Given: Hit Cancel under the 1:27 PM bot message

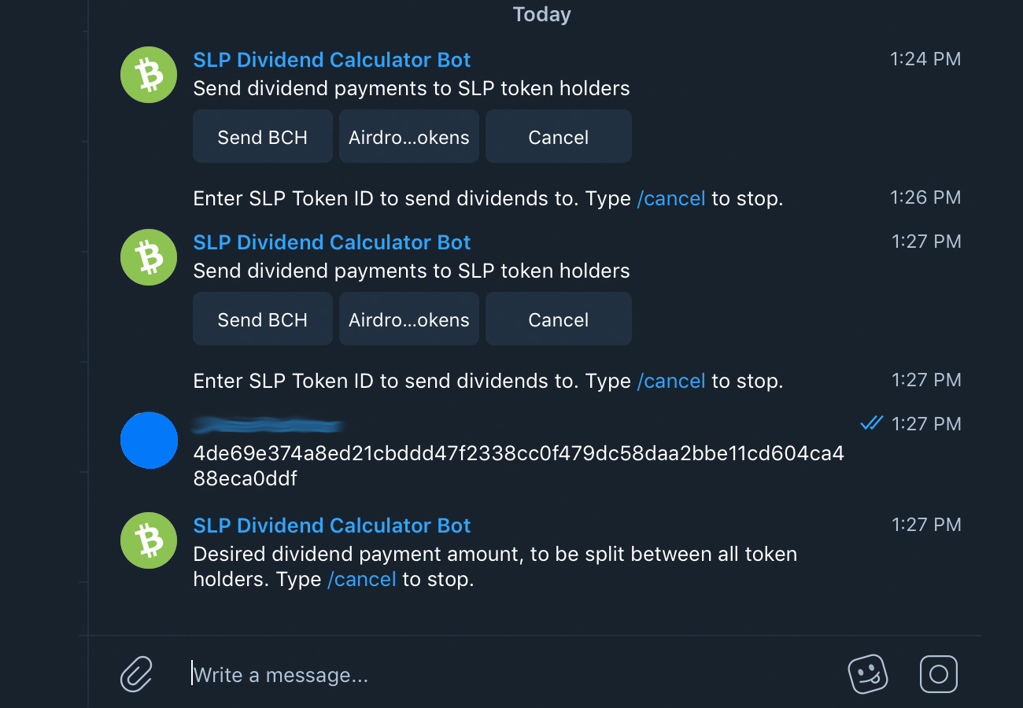Looking at the screenshot, I should click(559, 319).
